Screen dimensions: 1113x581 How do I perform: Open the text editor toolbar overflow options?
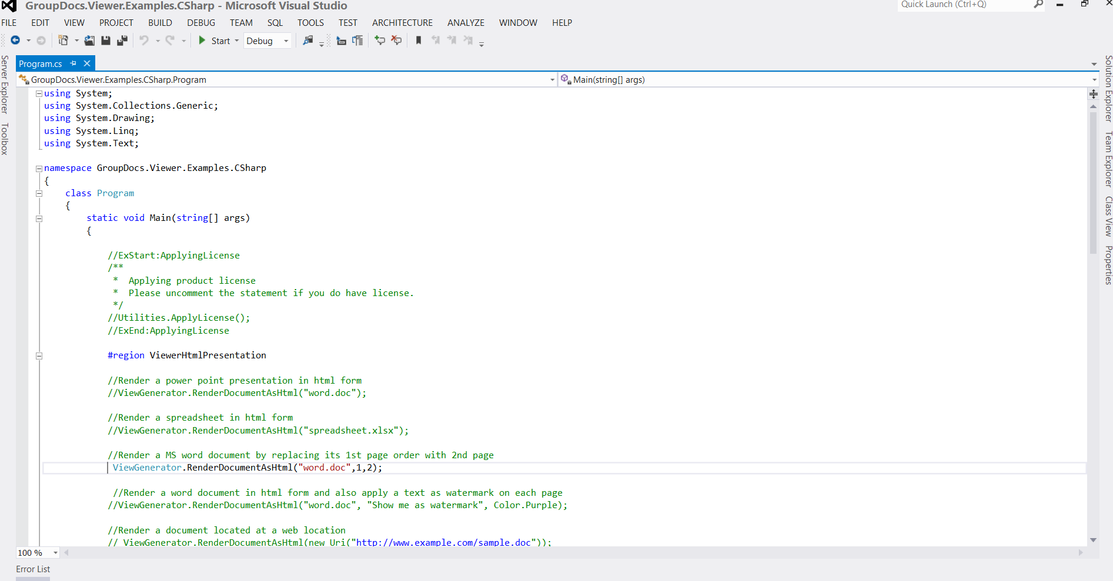pos(482,44)
